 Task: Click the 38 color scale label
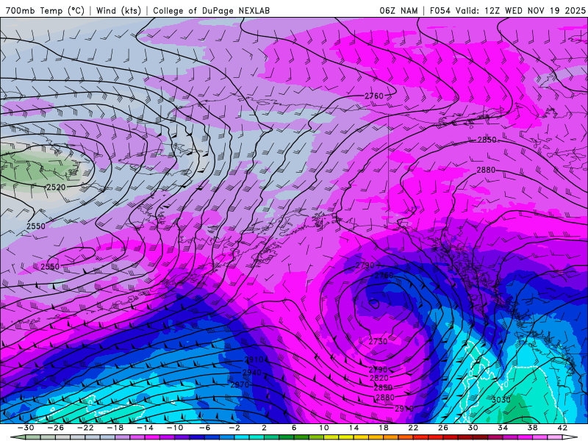(532, 428)
